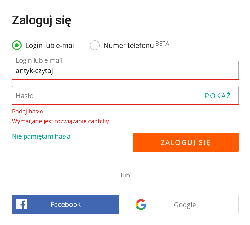Click the "Google" text on the Google button
This screenshot has width=250, height=225.
[185, 205]
